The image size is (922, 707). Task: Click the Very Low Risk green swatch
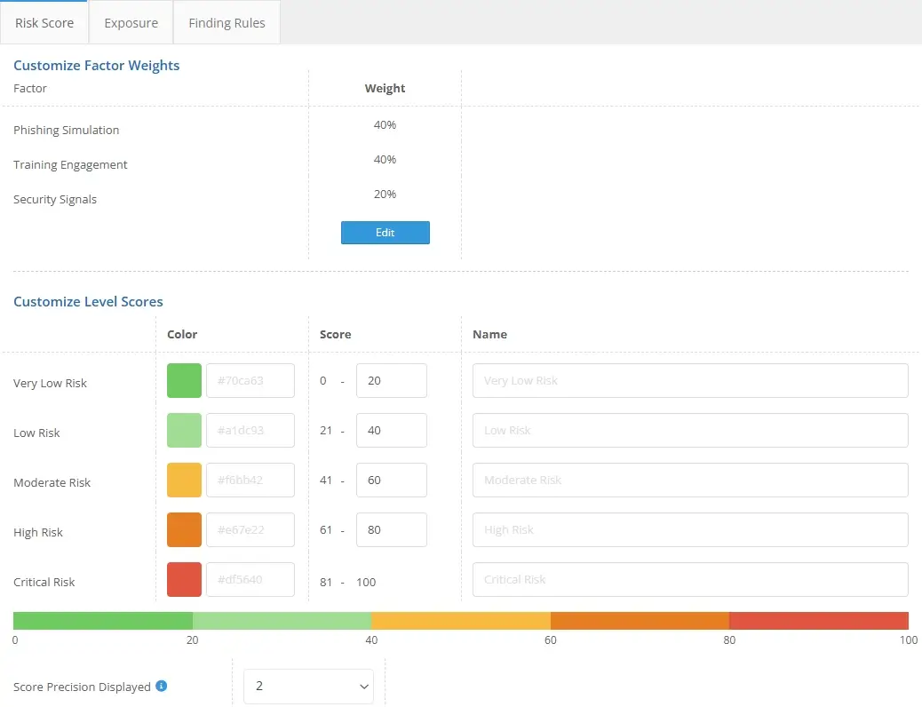pos(184,381)
